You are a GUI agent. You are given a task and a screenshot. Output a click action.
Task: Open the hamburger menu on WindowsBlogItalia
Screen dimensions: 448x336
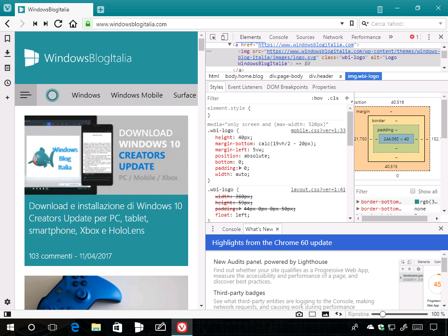(x=26, y=95)
